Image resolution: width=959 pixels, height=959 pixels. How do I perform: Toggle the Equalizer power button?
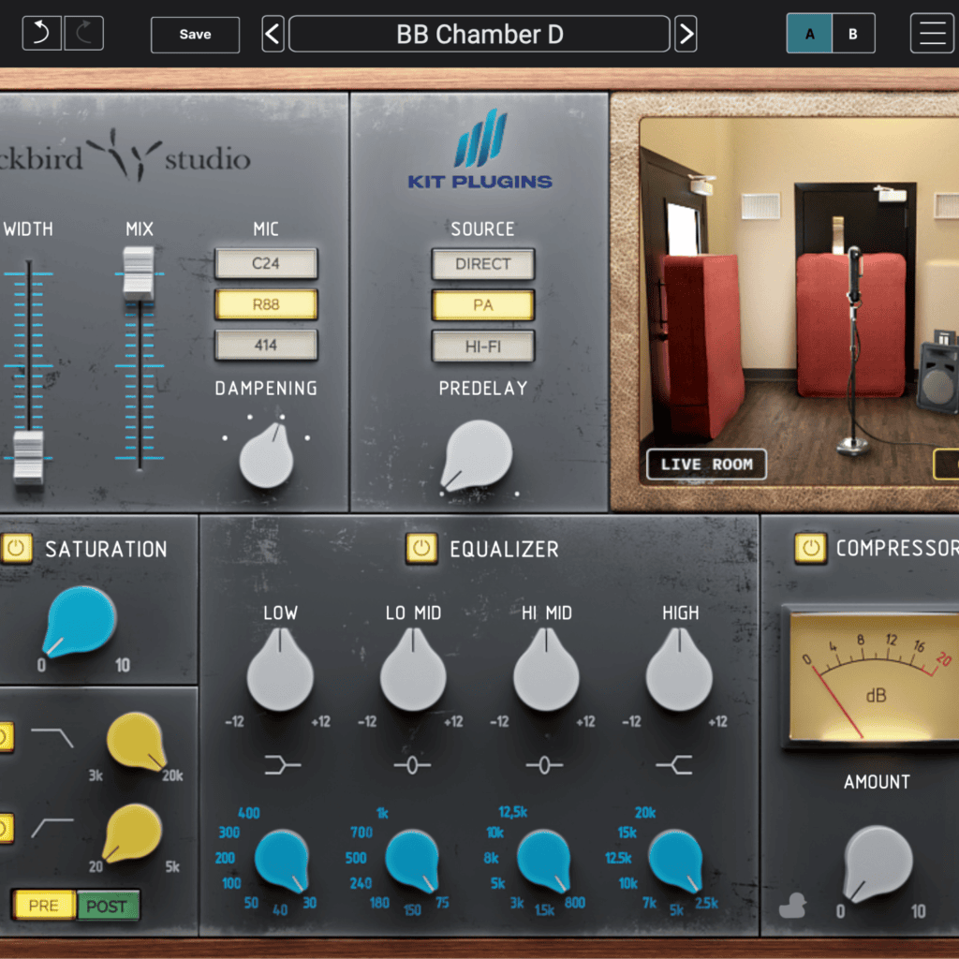[x=421, y=548]
